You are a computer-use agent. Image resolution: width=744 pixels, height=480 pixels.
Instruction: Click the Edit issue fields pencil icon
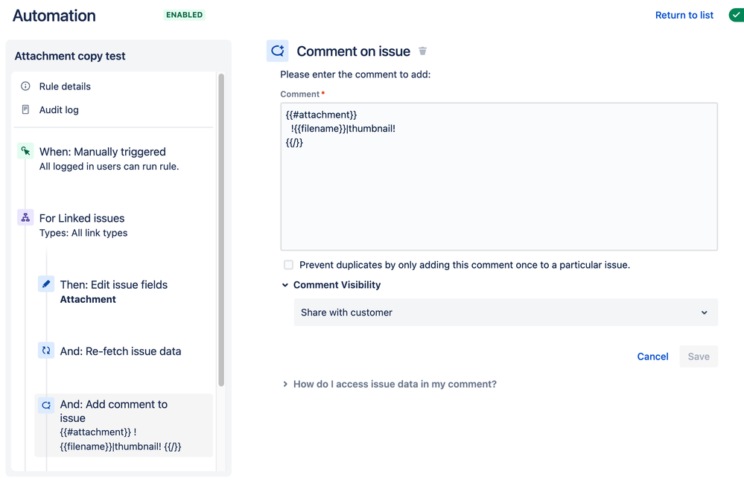[46, 284]
